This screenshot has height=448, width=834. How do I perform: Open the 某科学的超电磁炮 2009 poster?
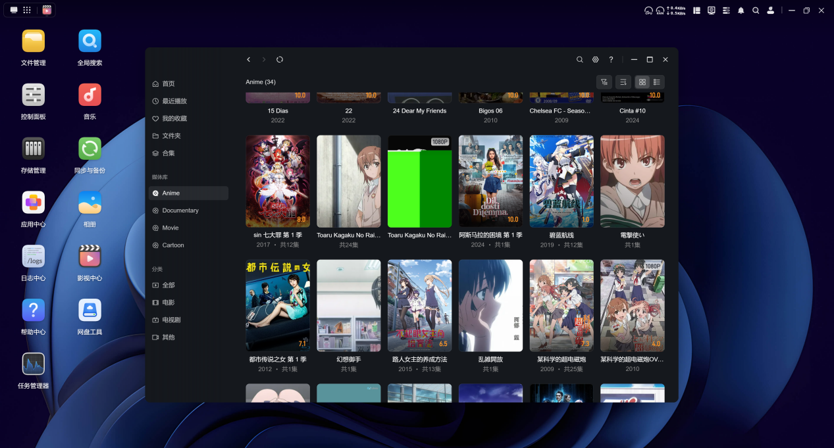pyautogui.click(x=561, y=305)
